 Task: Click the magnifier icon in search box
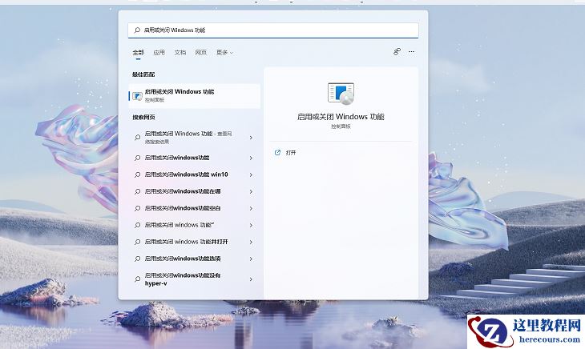pos(137,30)
